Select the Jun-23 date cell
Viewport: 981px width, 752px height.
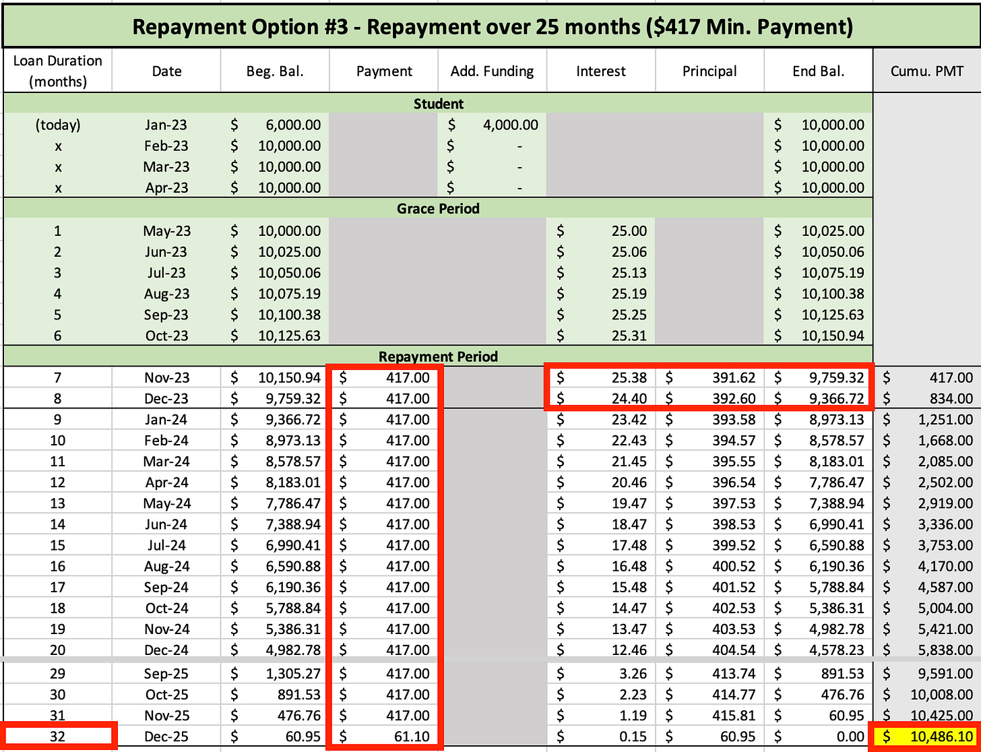(x=166, y=251)
